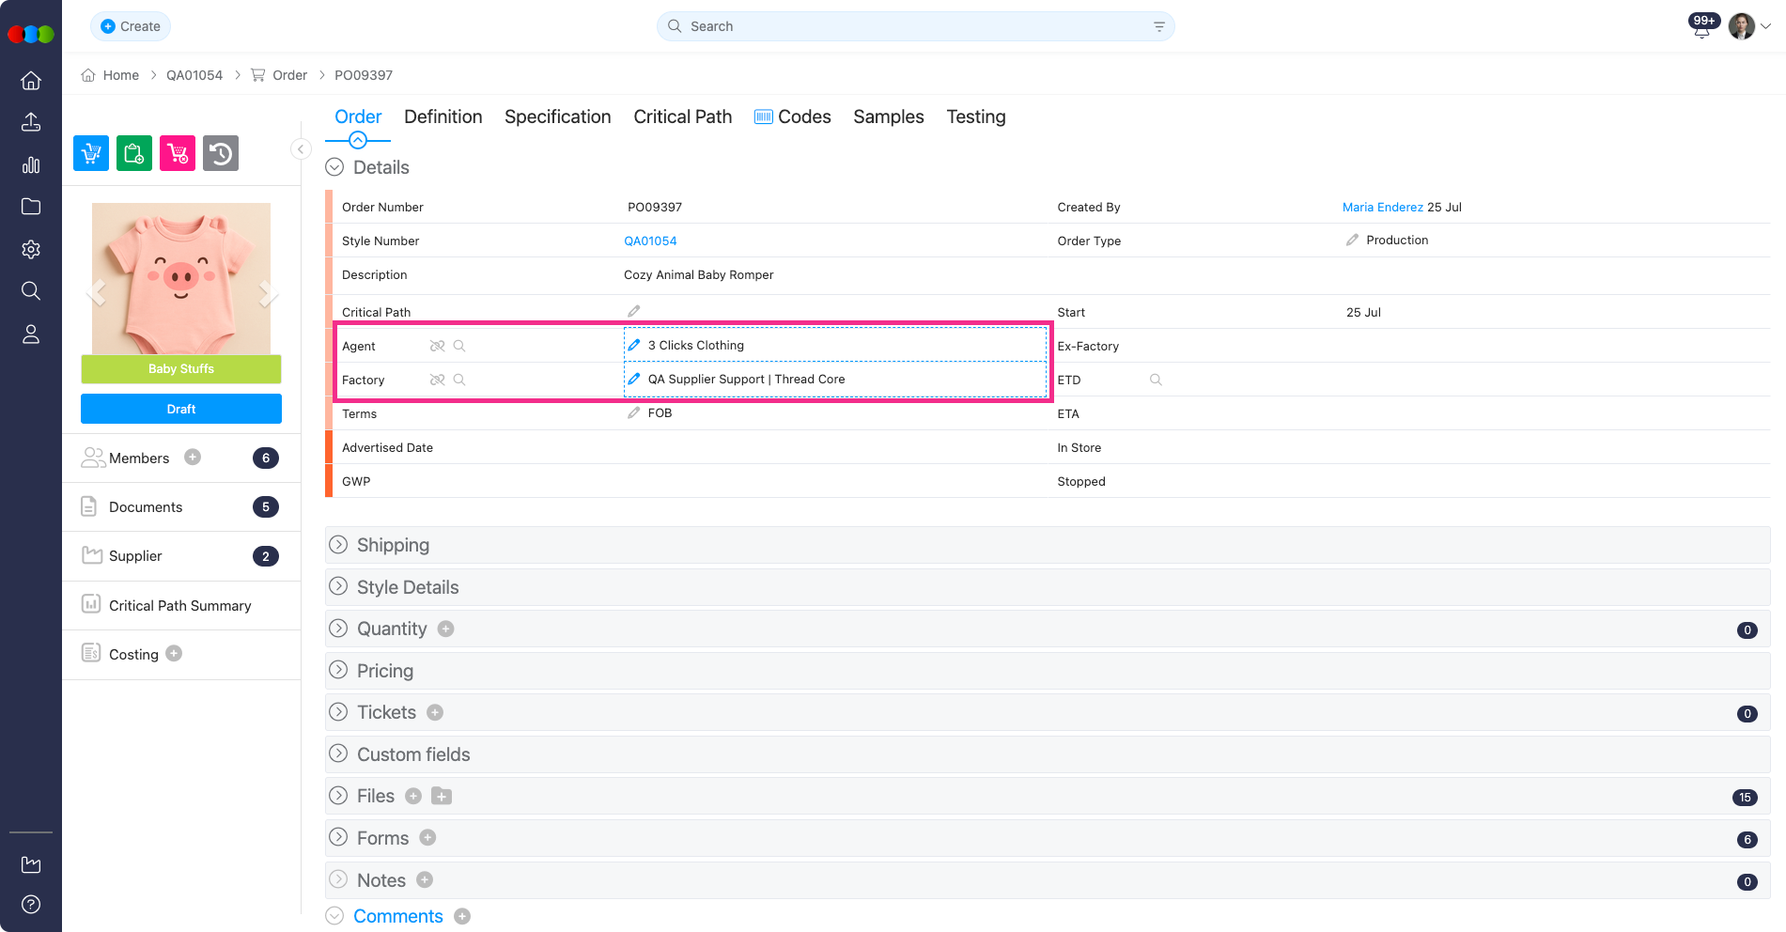Click the pink cart settings icon

(x=178, y=153)
